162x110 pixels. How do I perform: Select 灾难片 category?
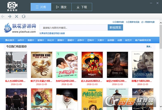coord(101,40)
